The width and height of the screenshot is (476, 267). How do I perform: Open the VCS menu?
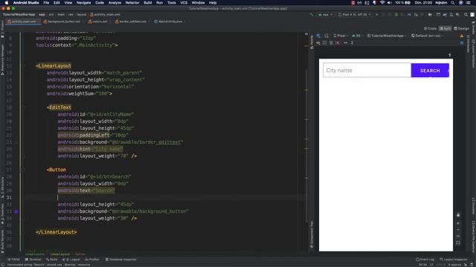[184, 3]
